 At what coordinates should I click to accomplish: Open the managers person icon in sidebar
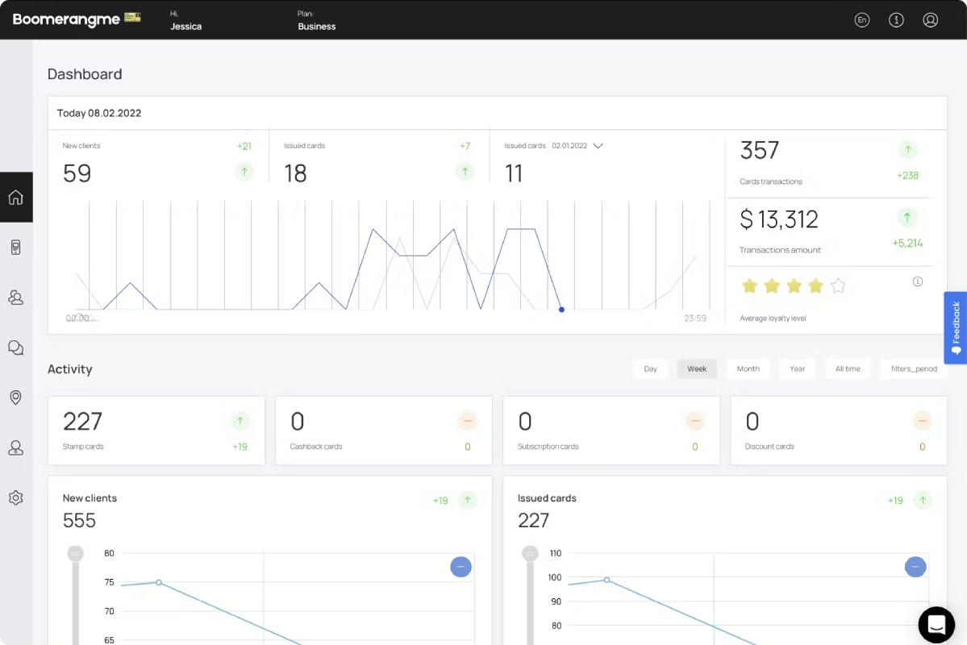point(16,447)
